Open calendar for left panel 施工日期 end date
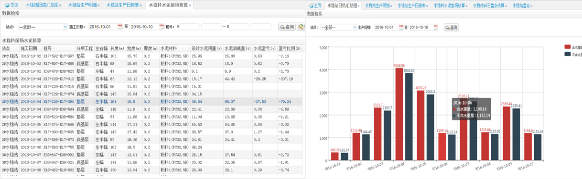Viewport: 582px width, 179px height. [161, 27]
